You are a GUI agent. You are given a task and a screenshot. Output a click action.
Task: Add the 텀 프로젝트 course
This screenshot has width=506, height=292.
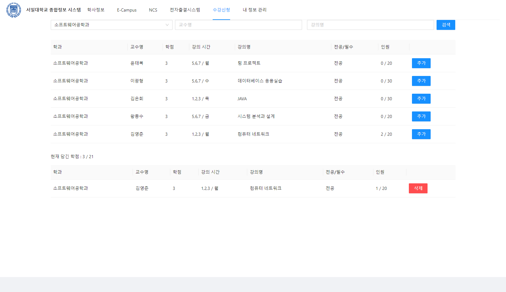tap(421, 63)
